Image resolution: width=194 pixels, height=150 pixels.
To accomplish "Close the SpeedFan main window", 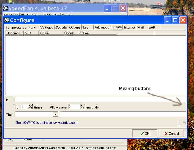I will coord(123,8).
